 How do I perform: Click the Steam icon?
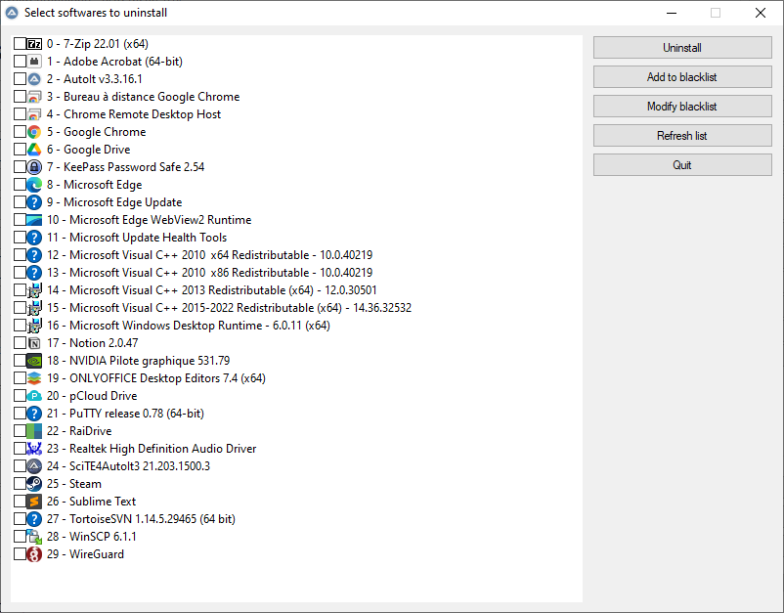(34, 484)
